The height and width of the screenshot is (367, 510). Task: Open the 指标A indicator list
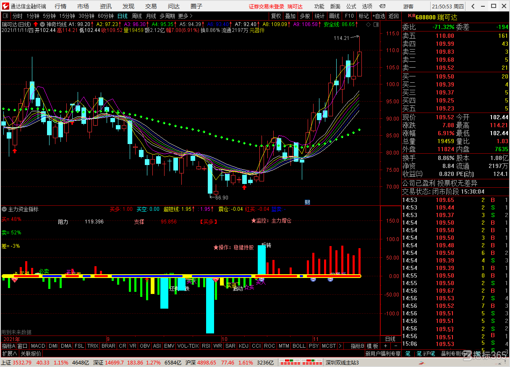click(x=8, y=346)
